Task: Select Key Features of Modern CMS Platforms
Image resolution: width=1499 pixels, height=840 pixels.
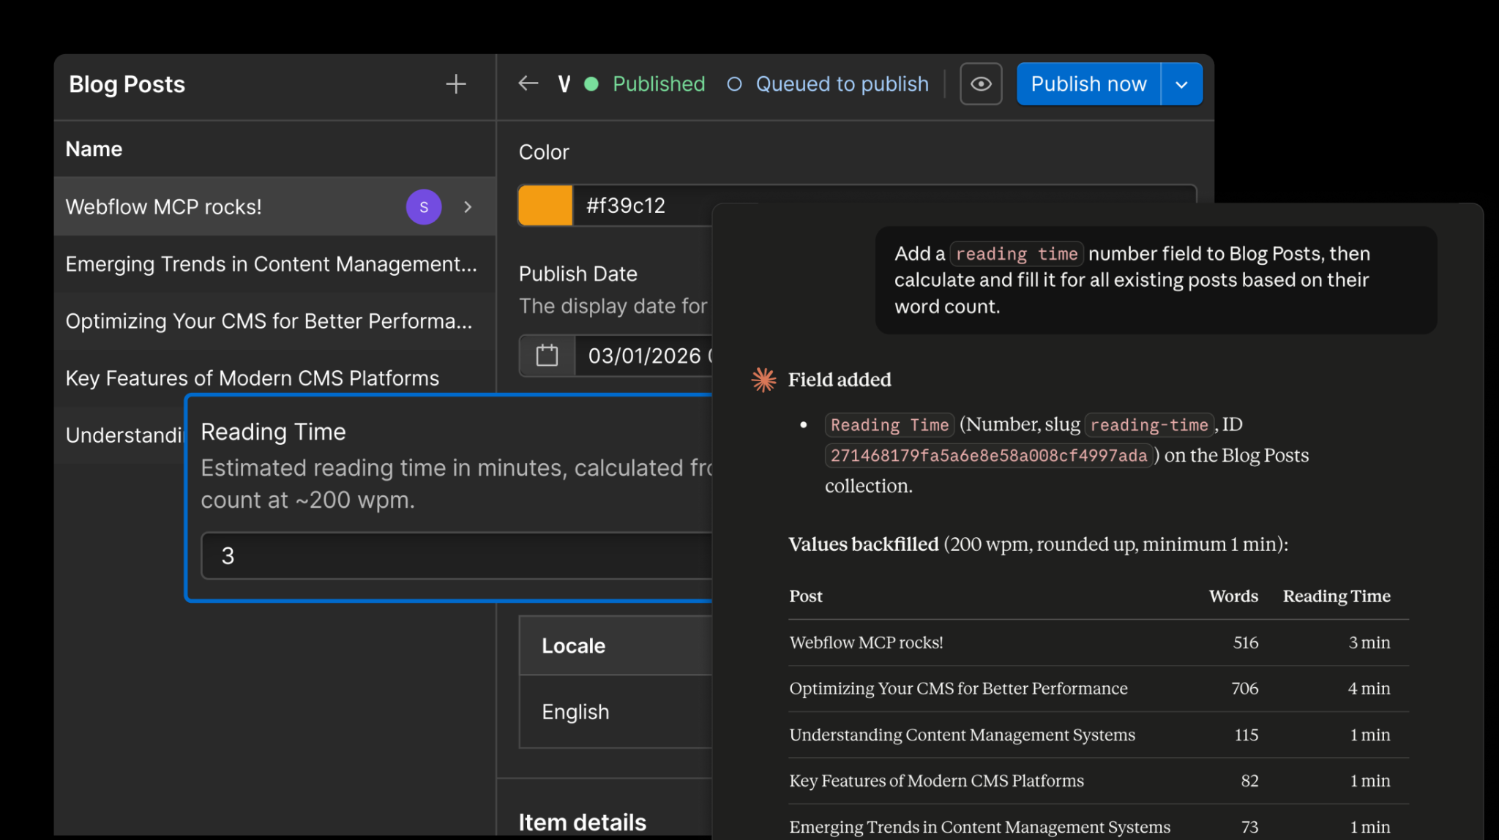Action: [x=252, y=378]
